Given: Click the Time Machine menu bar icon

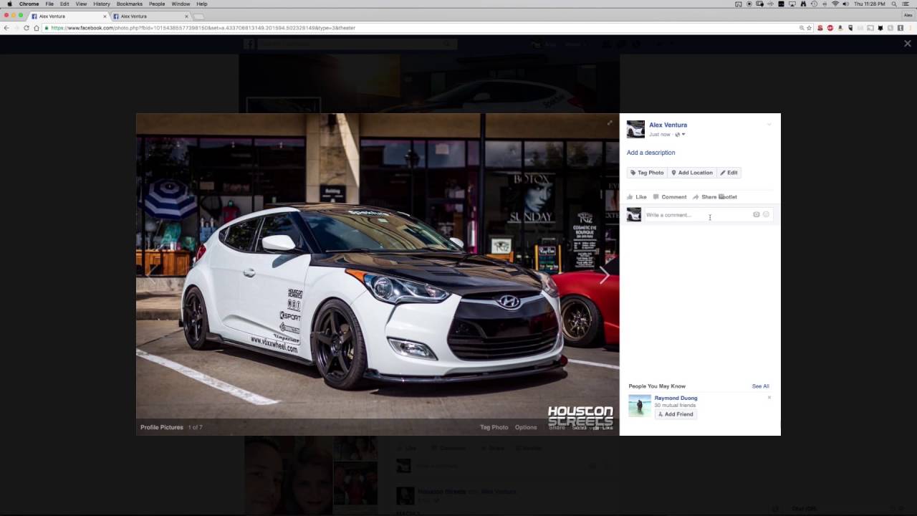Looking at the screenshot, I should [x=814, y=4].
